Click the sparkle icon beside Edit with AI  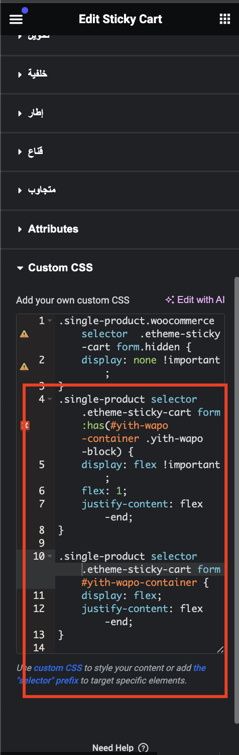coord(170,299)
